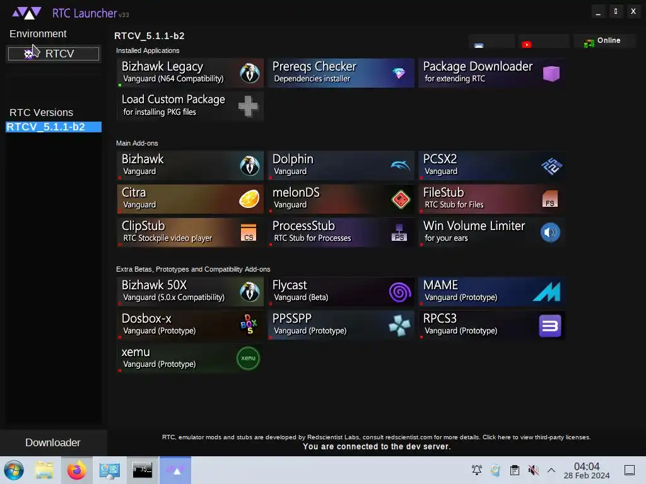646x484 pixels.
Task: Select Load Custom Package plus card
Action: (190, 106)
